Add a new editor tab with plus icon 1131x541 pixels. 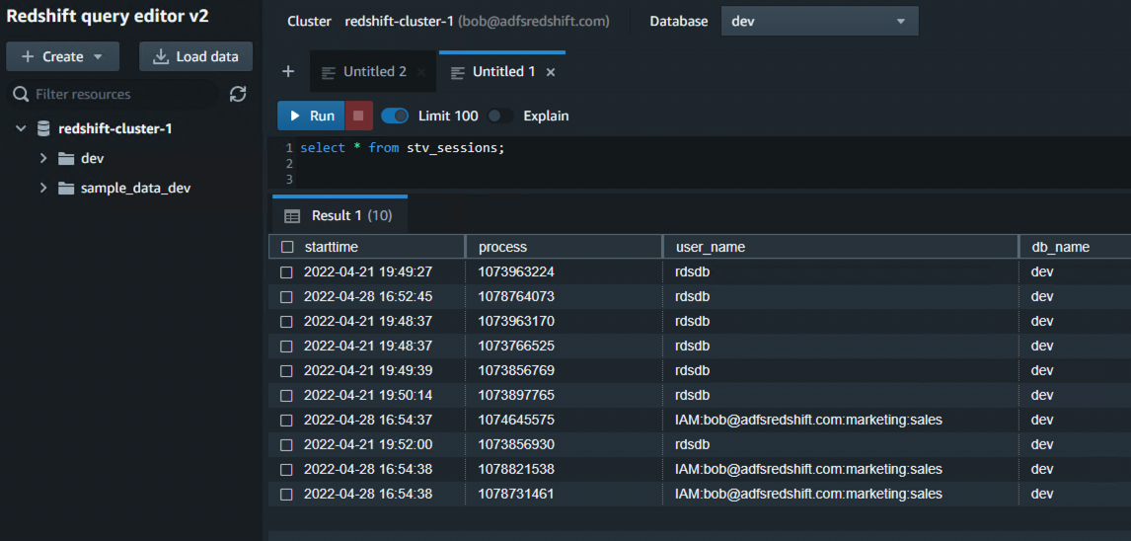[x=288, y=71]
